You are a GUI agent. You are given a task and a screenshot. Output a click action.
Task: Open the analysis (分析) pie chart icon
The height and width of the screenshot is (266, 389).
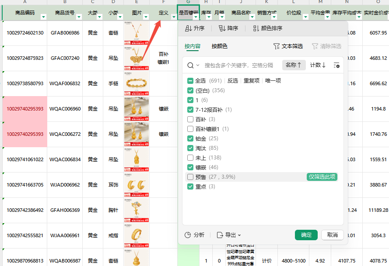point(188,235)
